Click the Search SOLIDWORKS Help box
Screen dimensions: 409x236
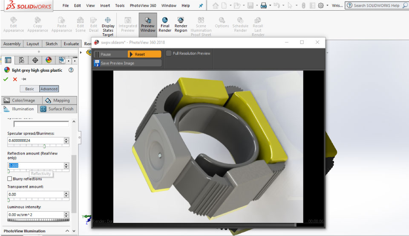(x=377, y=5)
